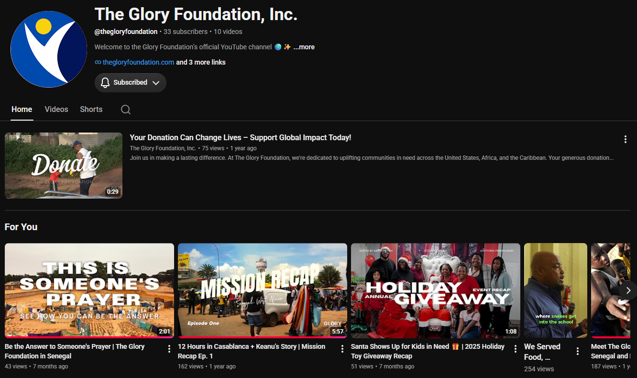Click the bell icon on Subscribed button
This screenshot has width=637, height=378.
pyautogui.click(x=106, y=83)
